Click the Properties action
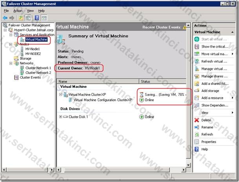 click(209, 142)
